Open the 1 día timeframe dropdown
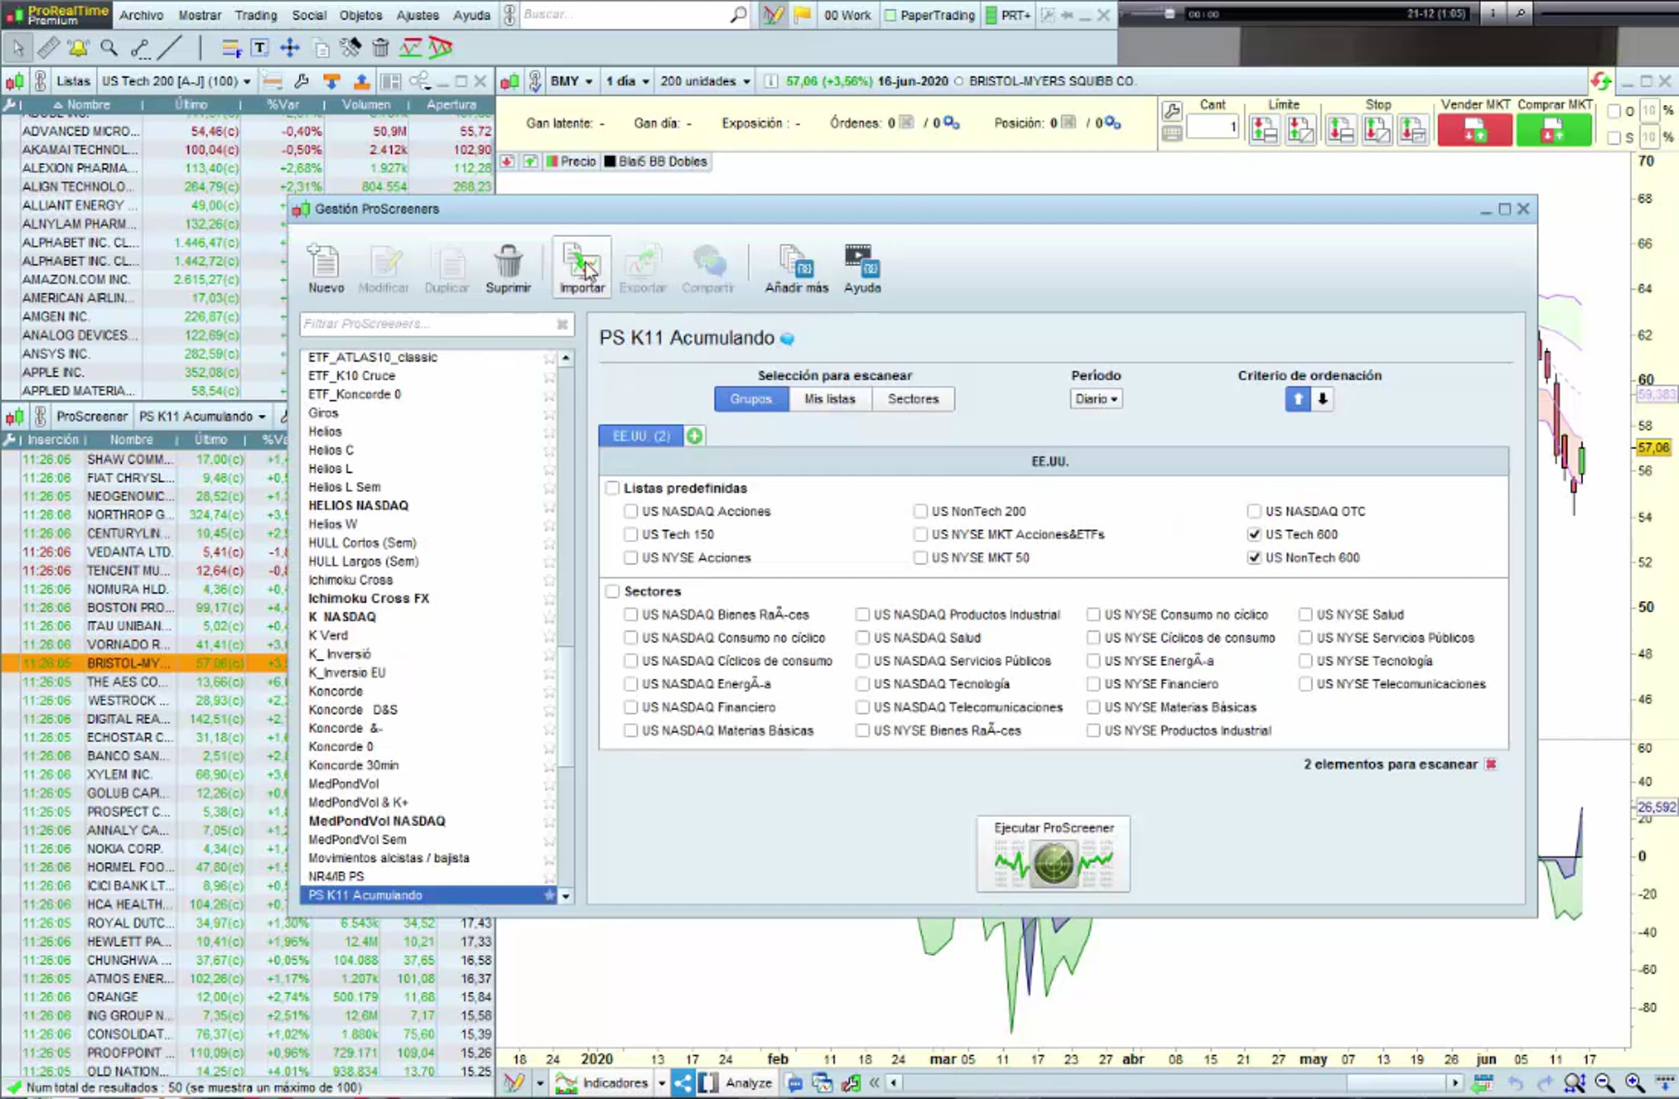Screen dimensions: 1679x1099 click(627, 81)
